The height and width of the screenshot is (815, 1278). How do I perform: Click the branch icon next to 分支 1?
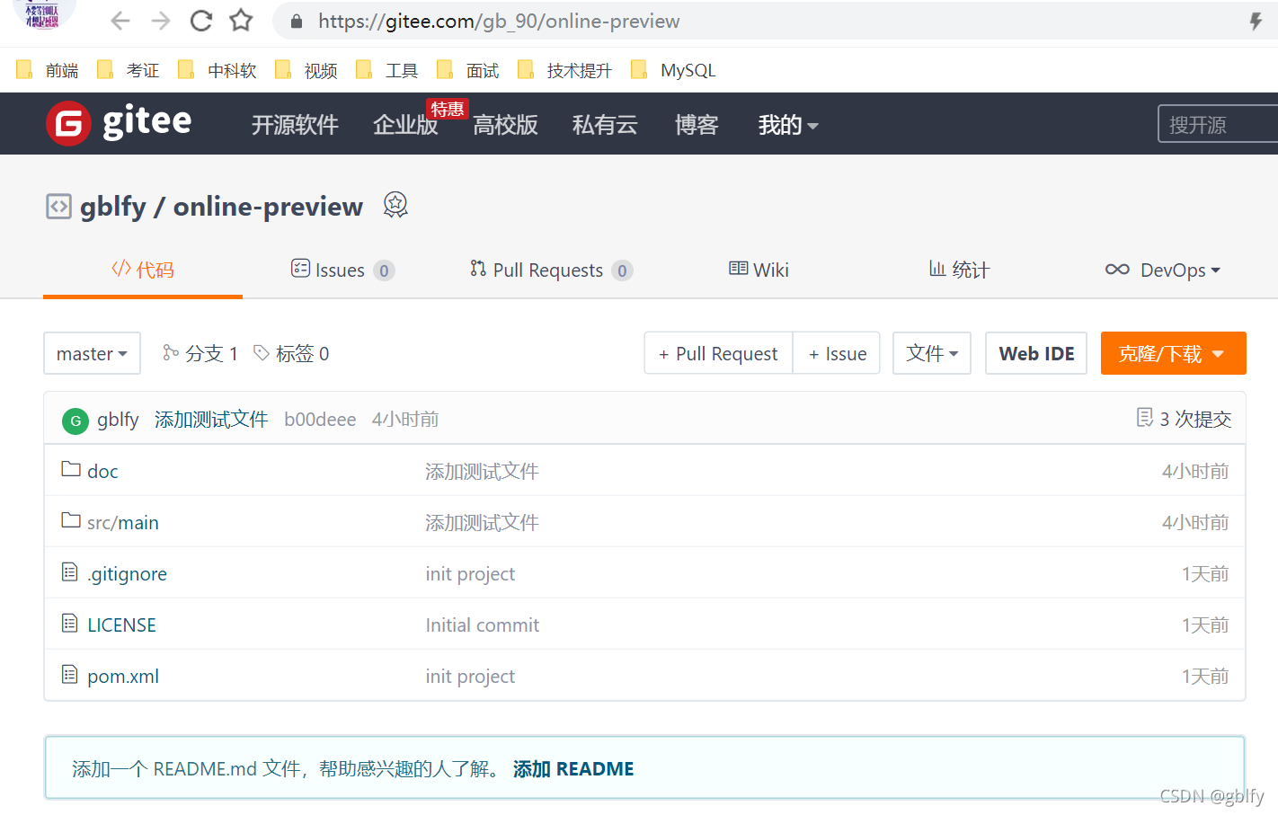[171, 352]
